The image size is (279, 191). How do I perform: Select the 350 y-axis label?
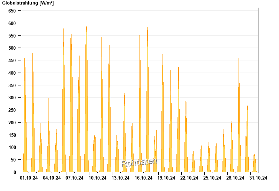(12, 85)
